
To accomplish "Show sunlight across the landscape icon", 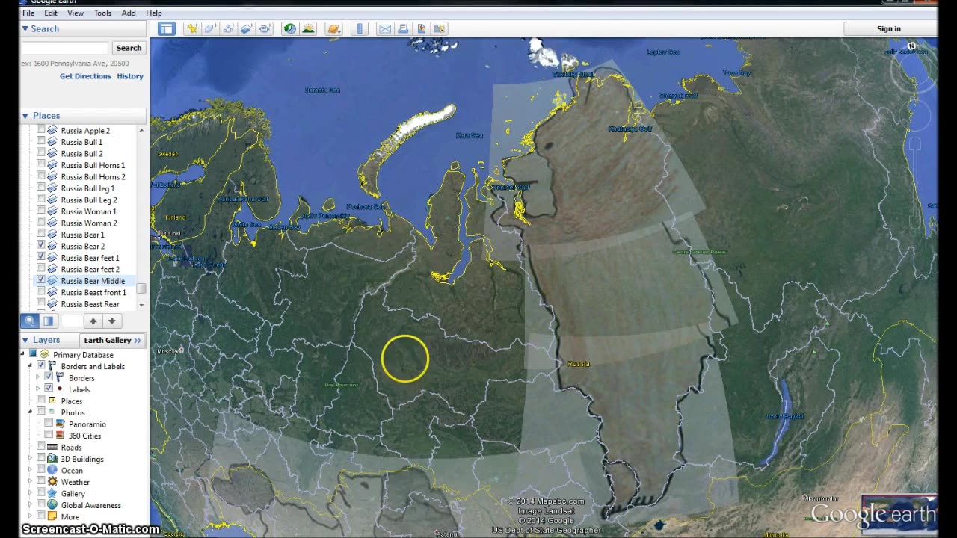I will (308, 29).
